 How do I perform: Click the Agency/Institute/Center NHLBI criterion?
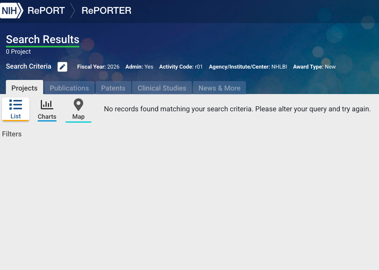point(248,67)
